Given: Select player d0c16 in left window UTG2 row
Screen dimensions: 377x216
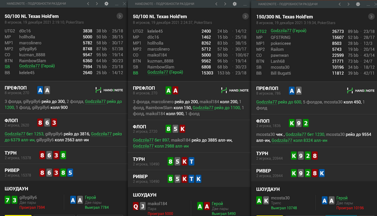Looking at the screenshot, I should click(25, 31).
